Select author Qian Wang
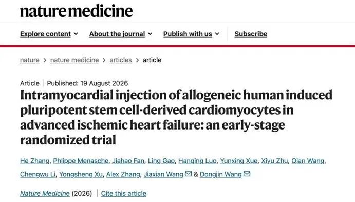The image size is (355, 202). [308, 161]
